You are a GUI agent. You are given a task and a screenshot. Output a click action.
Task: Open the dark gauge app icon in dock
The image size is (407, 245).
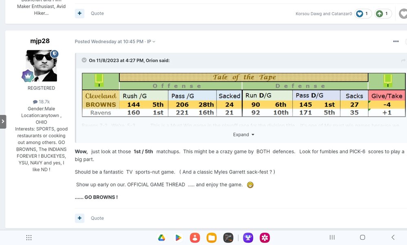[x=228, y=238]
